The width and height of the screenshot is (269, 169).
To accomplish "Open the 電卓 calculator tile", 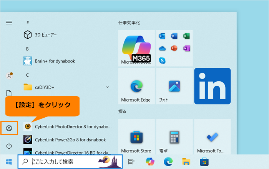I will 174,137.
